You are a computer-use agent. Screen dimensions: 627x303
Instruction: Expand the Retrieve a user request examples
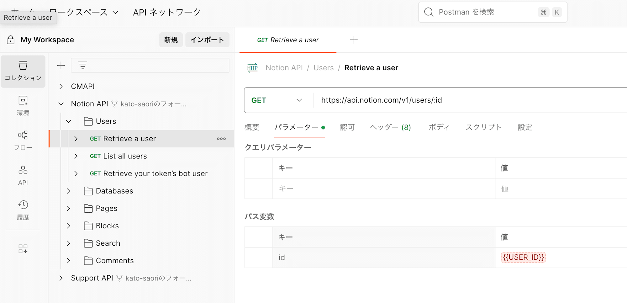[76, 139]
